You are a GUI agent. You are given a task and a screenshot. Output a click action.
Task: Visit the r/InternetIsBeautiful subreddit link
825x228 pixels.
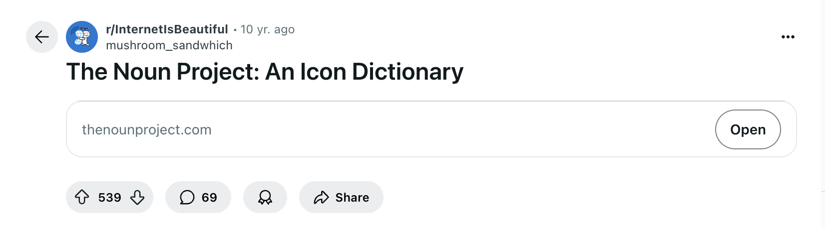tap(167, 29)
